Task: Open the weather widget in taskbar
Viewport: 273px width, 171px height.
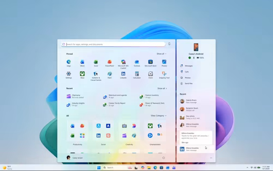Action: coord(7,168)
